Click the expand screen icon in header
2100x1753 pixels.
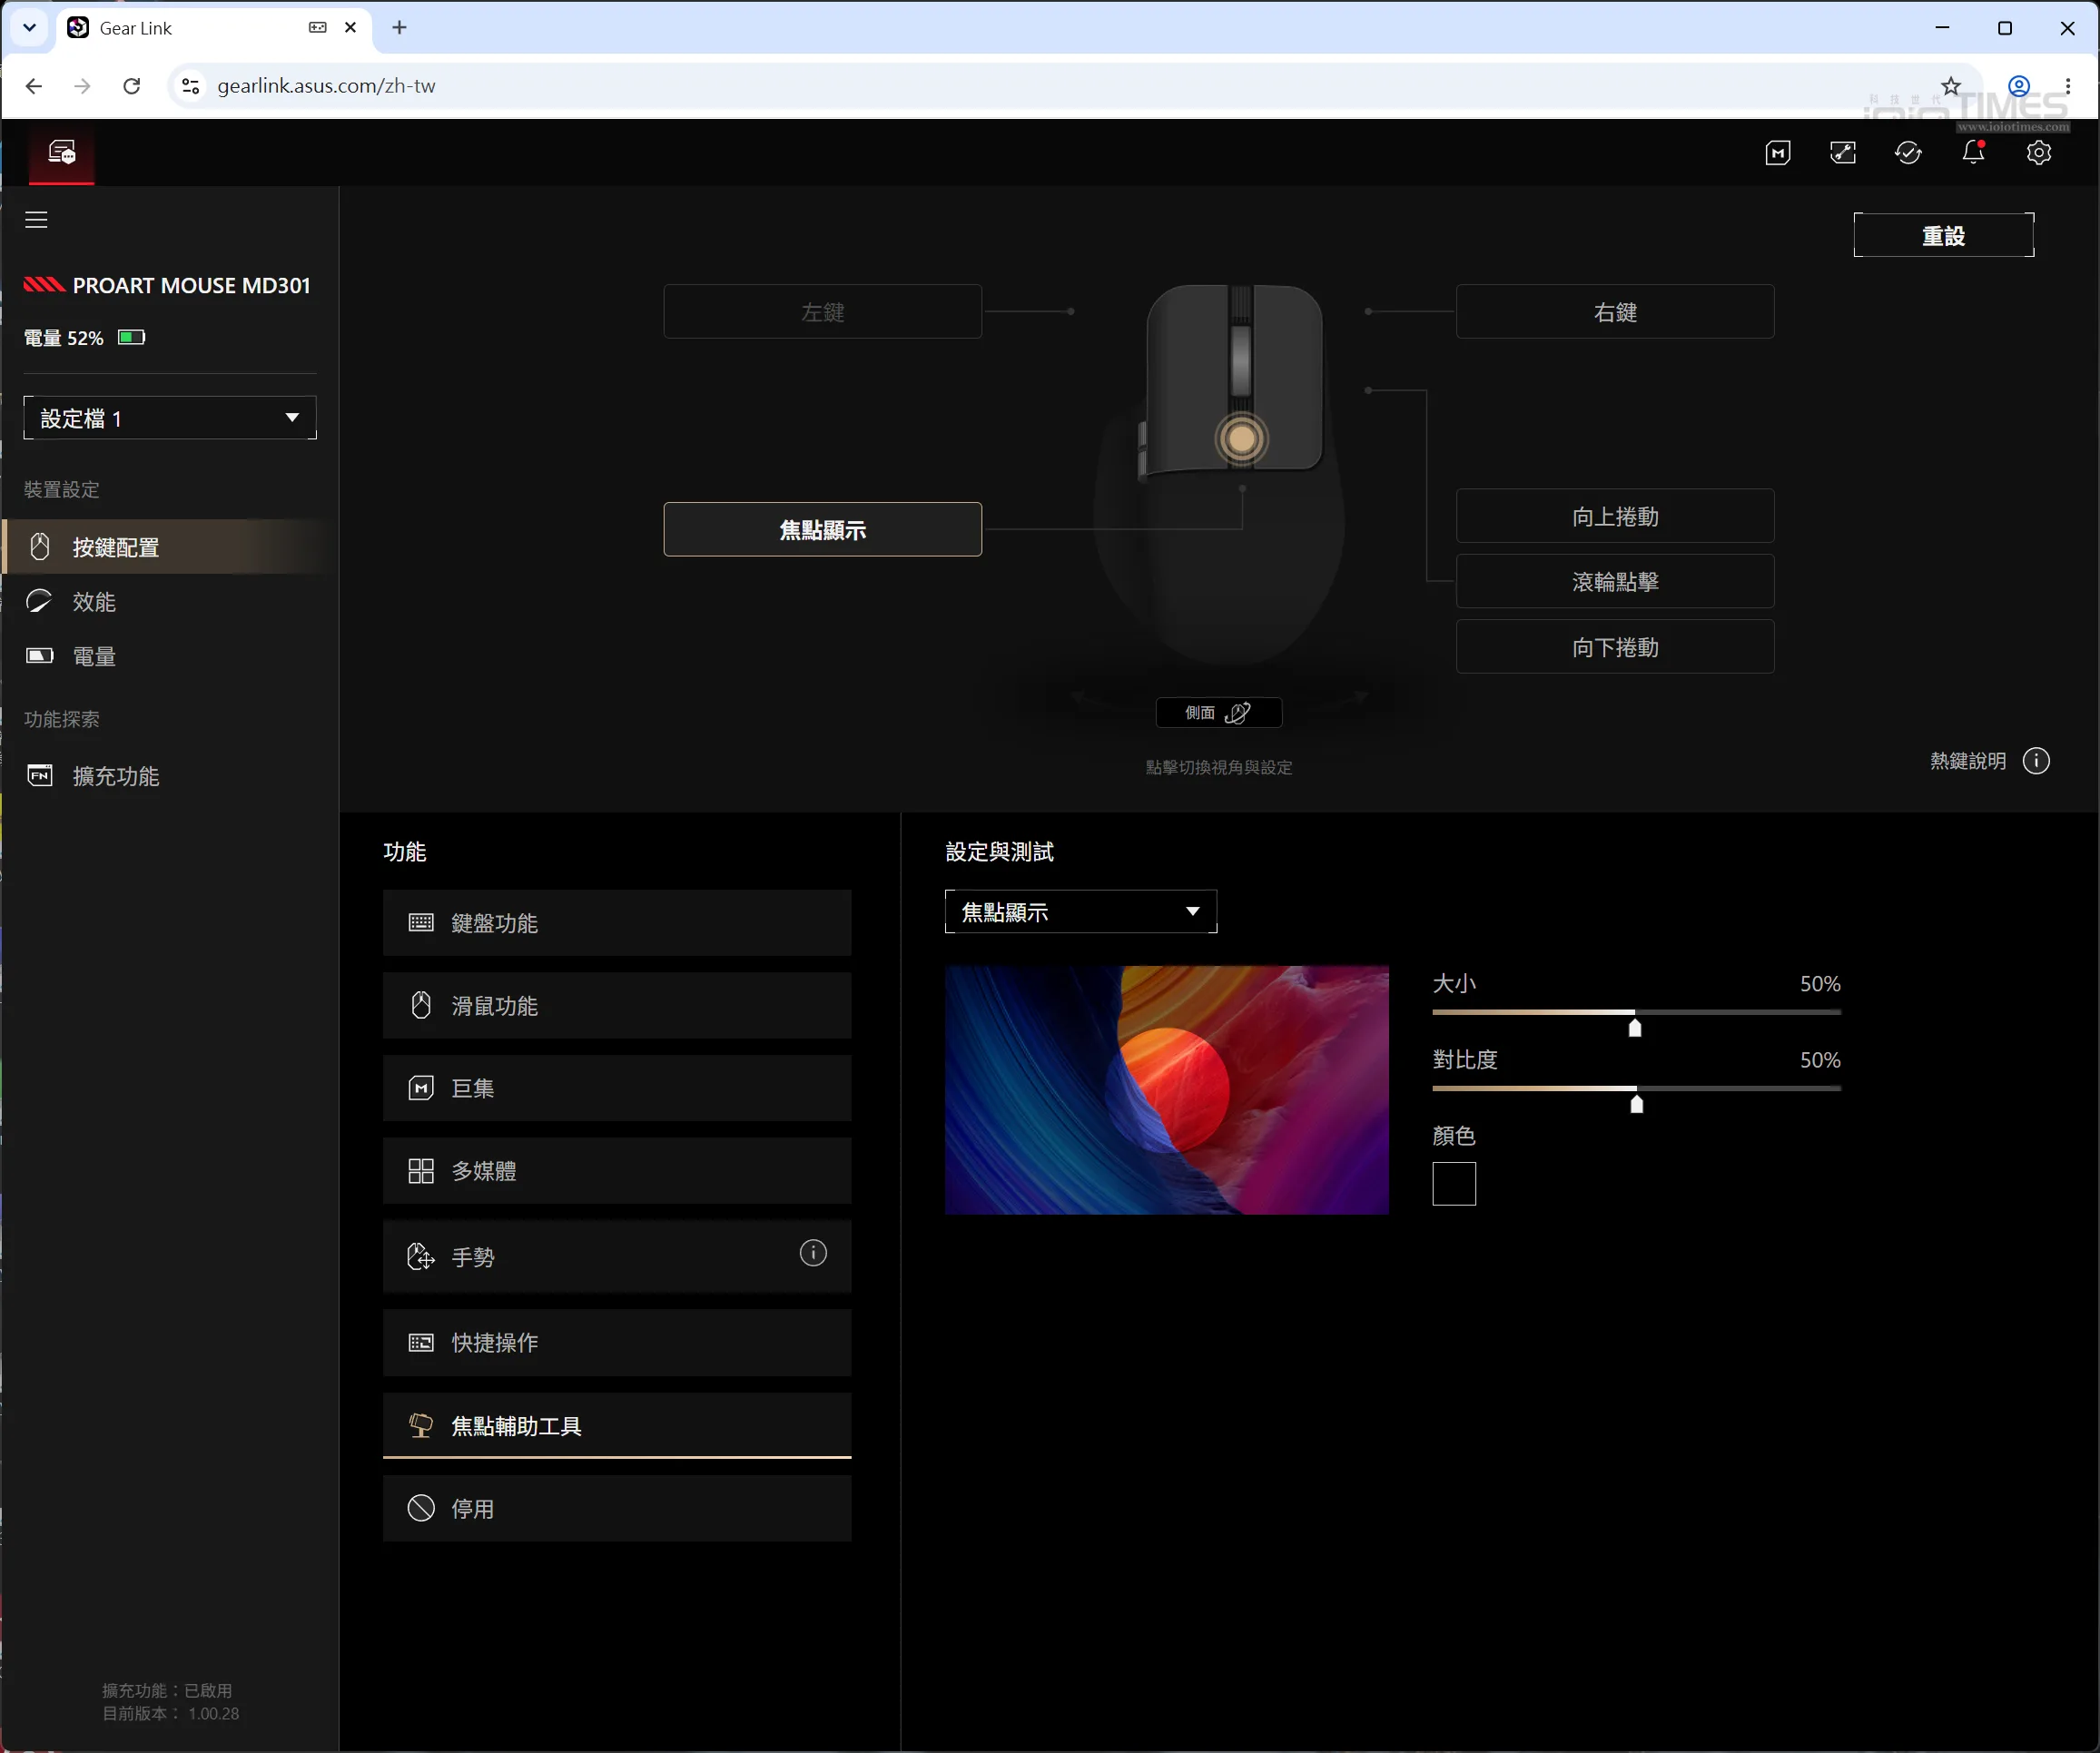[x=1843, y=153]
